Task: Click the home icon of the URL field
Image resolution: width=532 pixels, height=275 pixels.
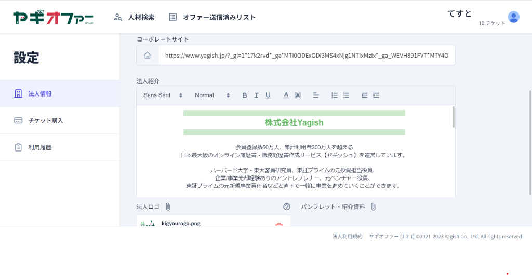Action: [x=147, y=55]
